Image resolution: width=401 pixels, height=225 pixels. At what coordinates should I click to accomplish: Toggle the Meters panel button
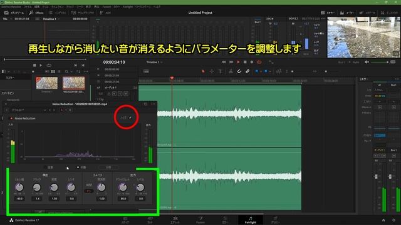pos(347,12)
